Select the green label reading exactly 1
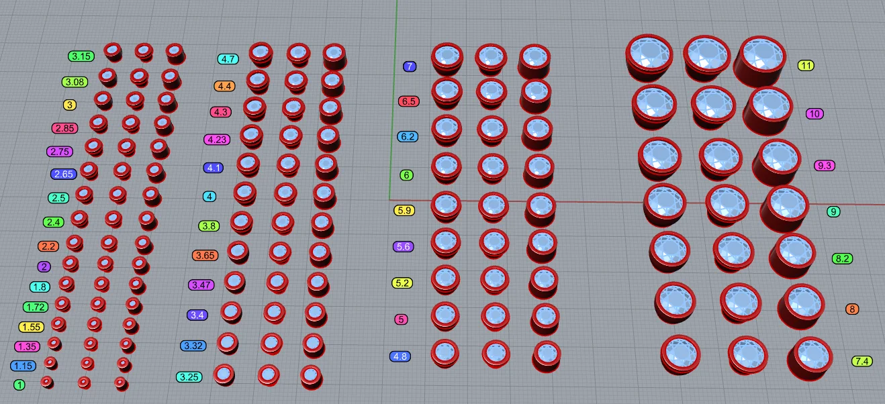This screenshot has width=885, height=404. [x=19, y=385]
